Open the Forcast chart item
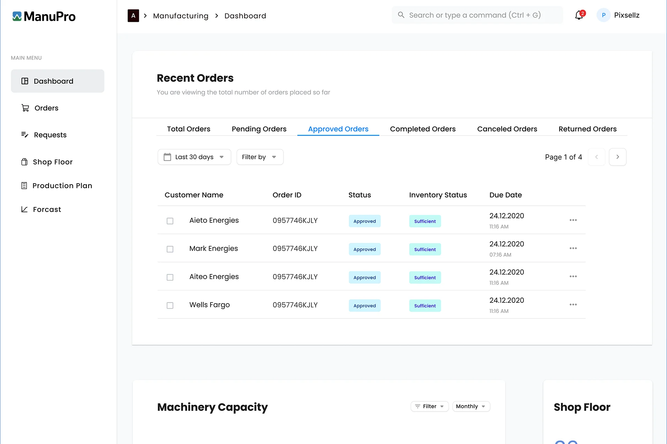The image size is (667, 444). point(47,210)
